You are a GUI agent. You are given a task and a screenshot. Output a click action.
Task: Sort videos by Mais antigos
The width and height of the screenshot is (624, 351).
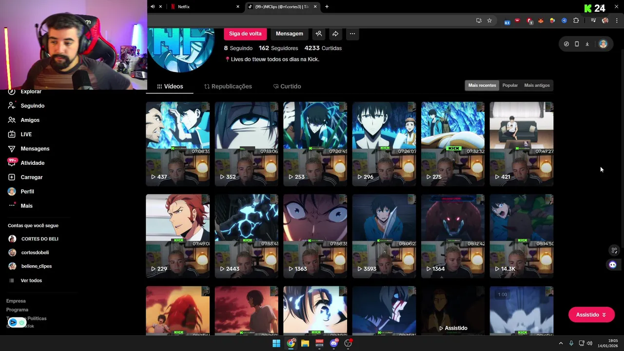point(537,85)
